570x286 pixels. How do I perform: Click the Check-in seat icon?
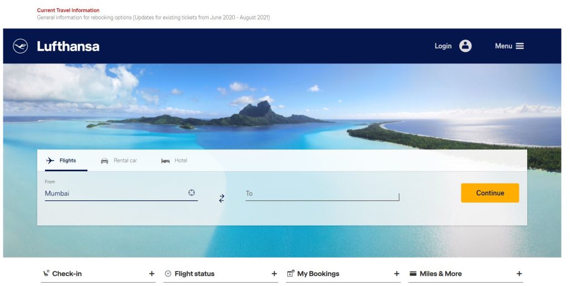pos(46,273)
